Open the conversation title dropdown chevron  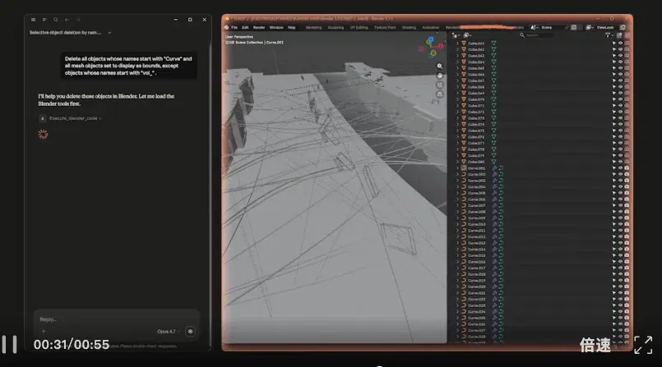109,33
